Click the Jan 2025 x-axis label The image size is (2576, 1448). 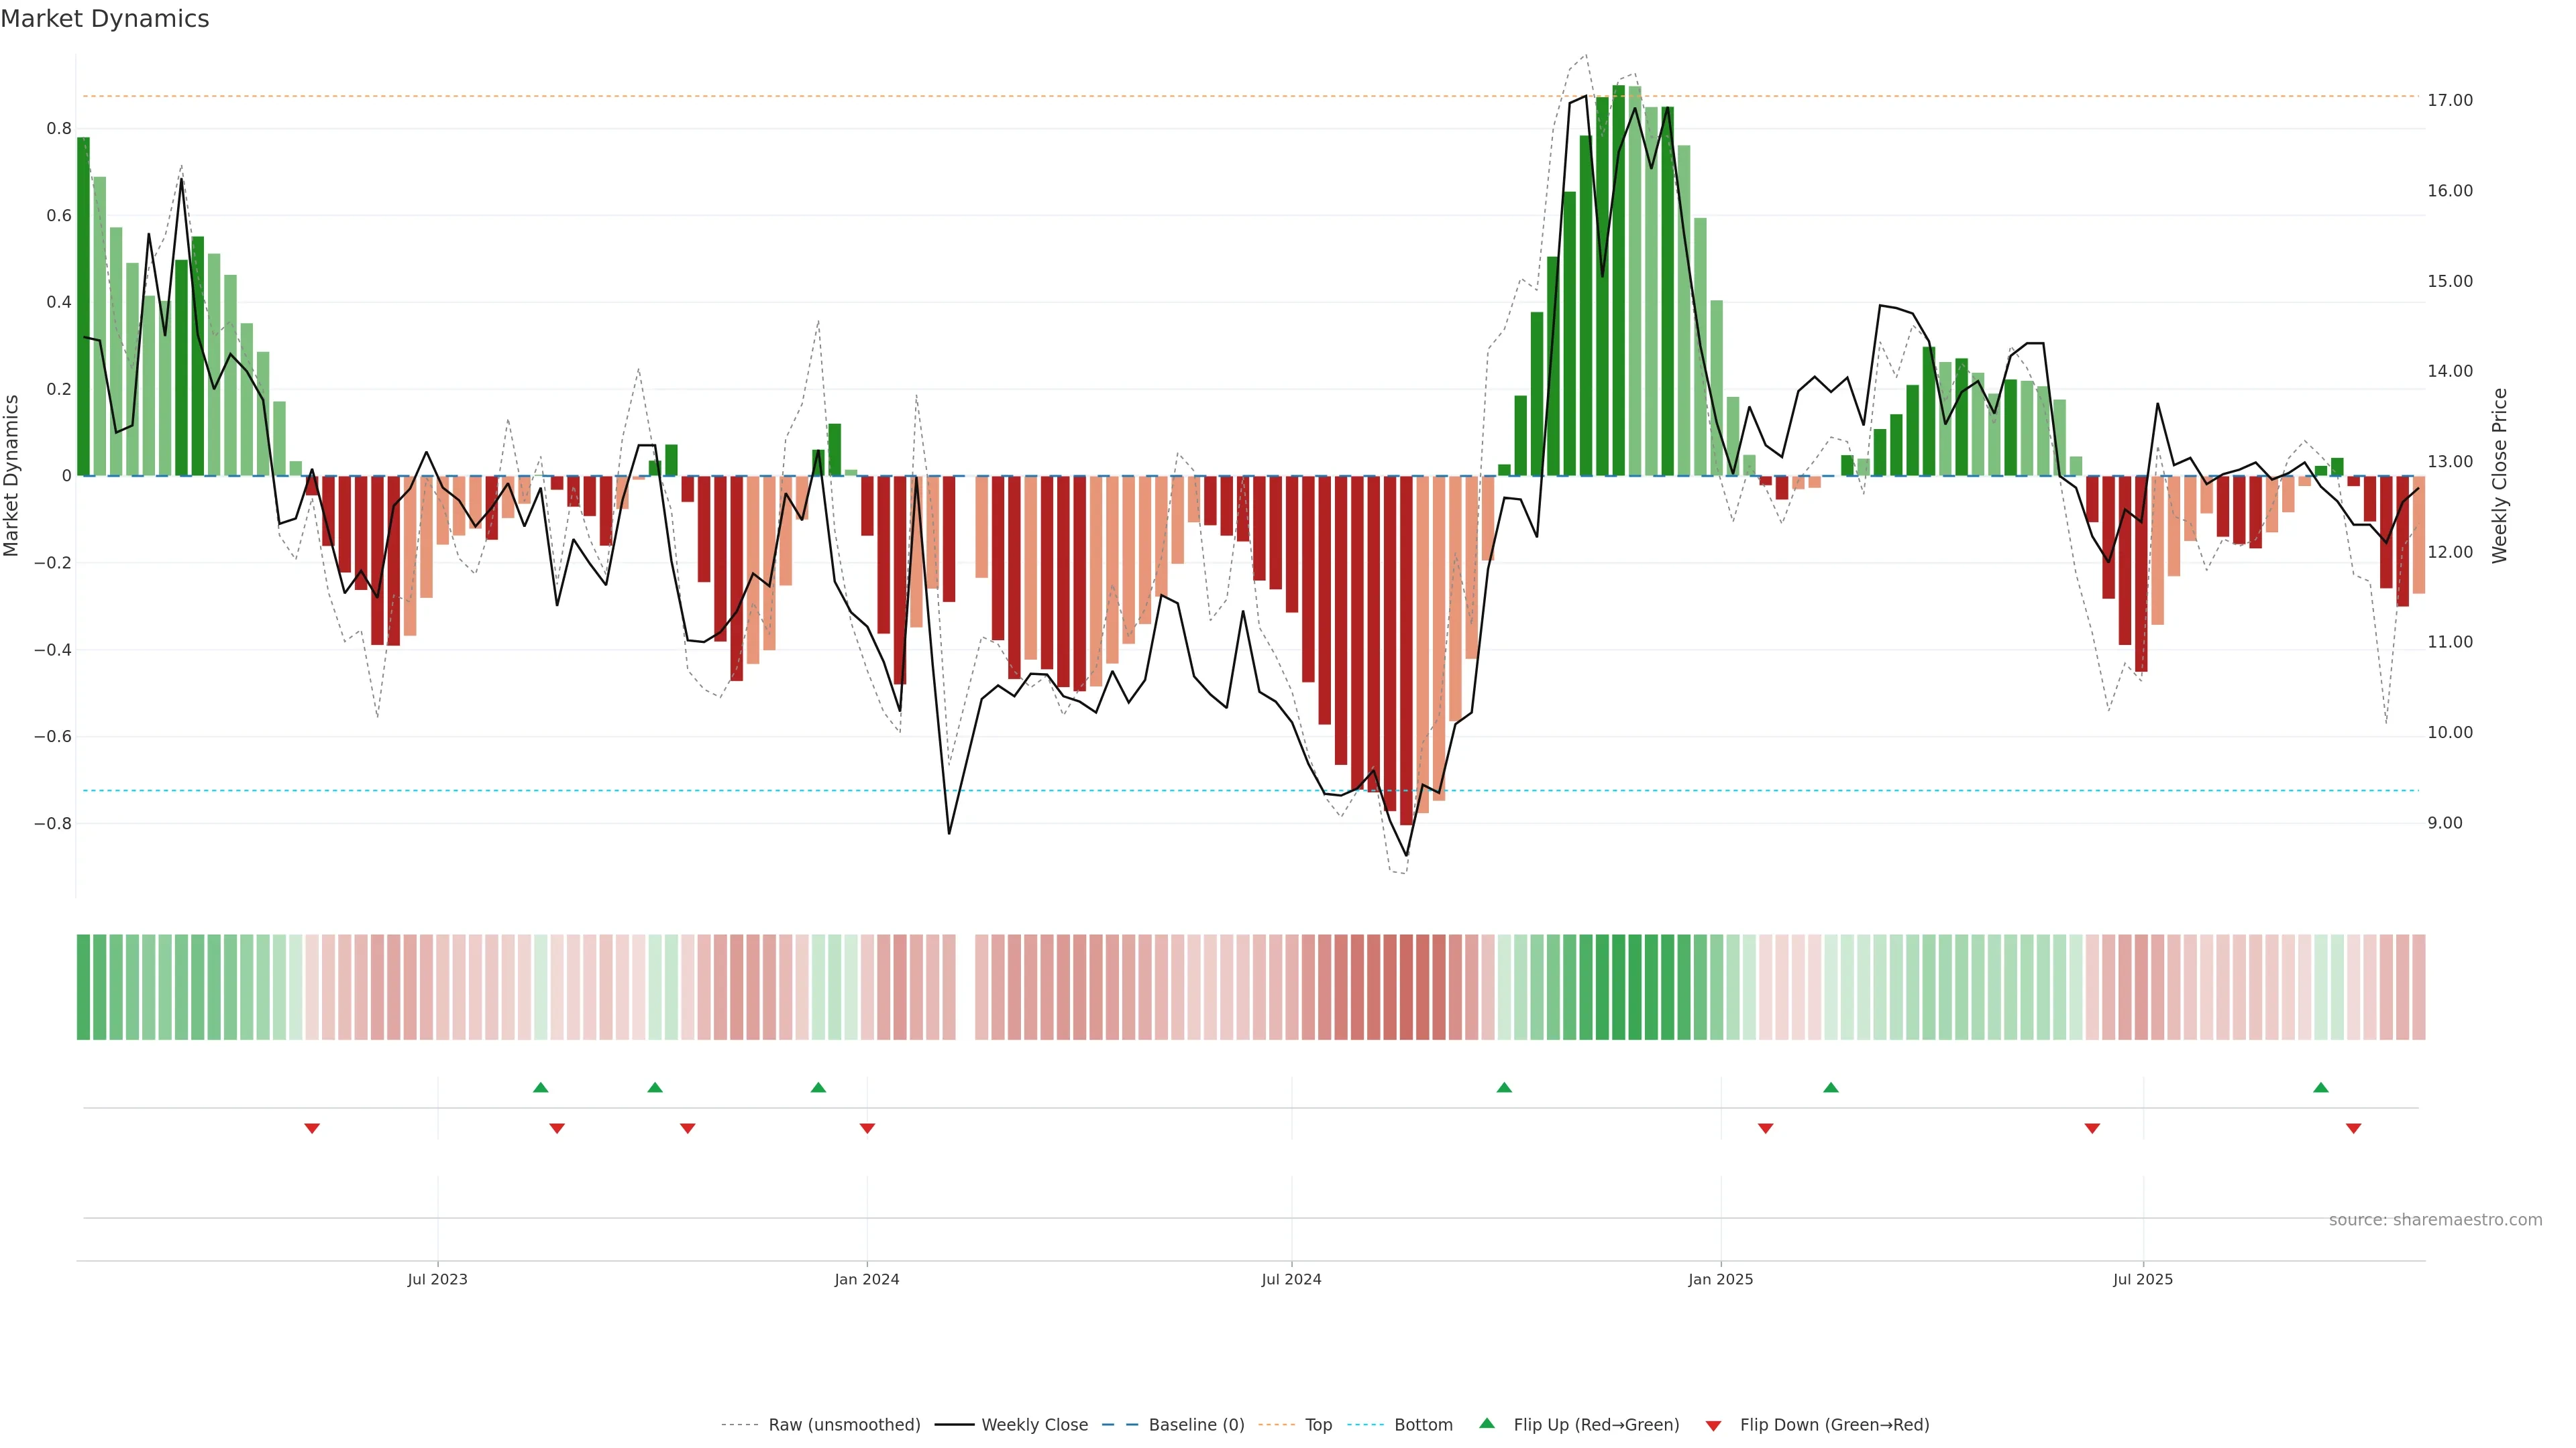click(x=1720, y=1279)
